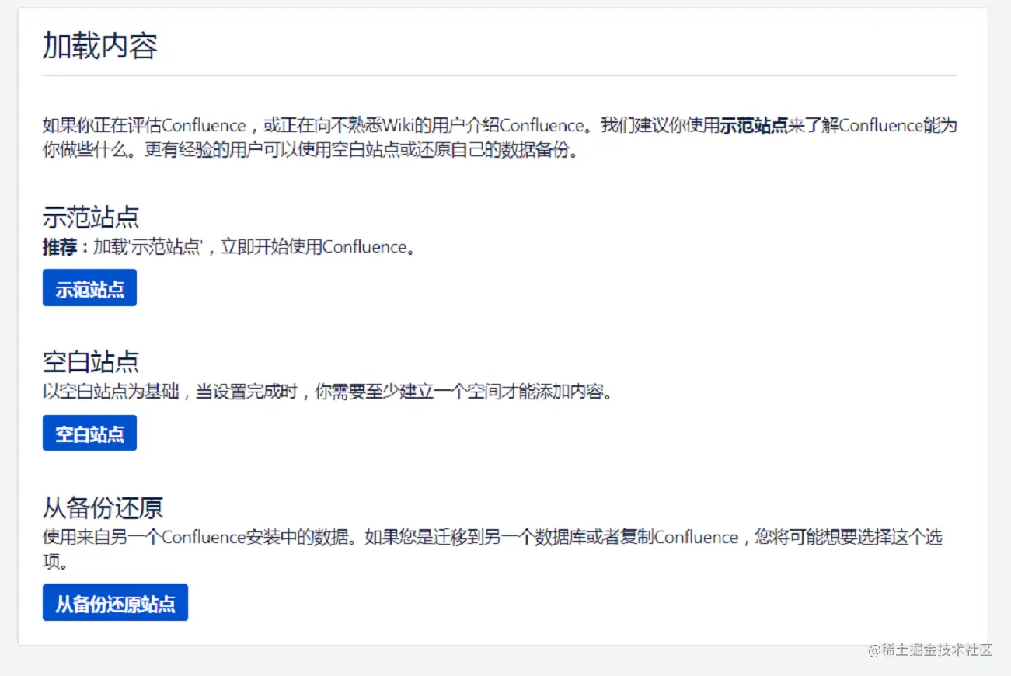The height and width of the screenshot is (676, 1011).
Task: Click the description 以空白站点为基础
Action: coord(329,392)
